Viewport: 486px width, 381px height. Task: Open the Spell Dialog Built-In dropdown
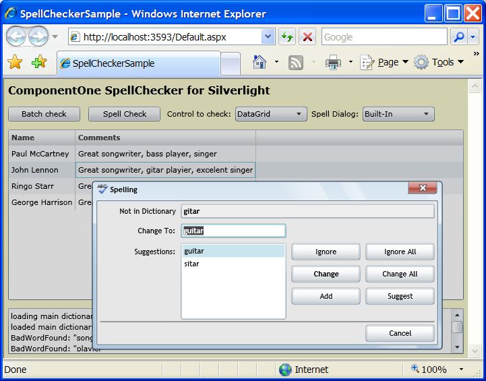point(398,114)
